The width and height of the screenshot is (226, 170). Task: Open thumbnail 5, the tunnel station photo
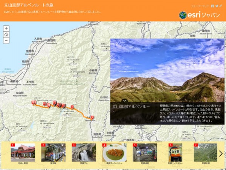click(145, 153)
